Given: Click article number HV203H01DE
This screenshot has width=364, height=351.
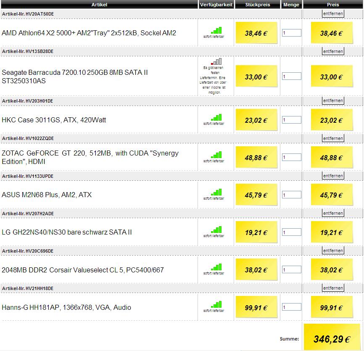Looking at the screenshot, I should (39, 101).
